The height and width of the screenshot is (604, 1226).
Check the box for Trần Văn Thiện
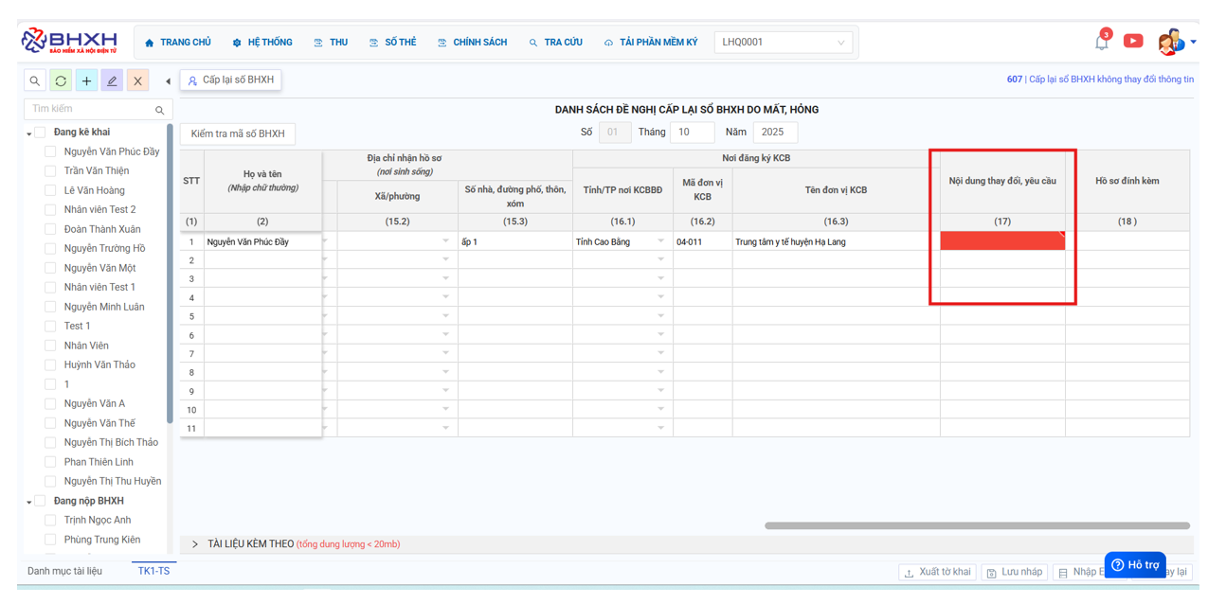[x=50, y=171]
